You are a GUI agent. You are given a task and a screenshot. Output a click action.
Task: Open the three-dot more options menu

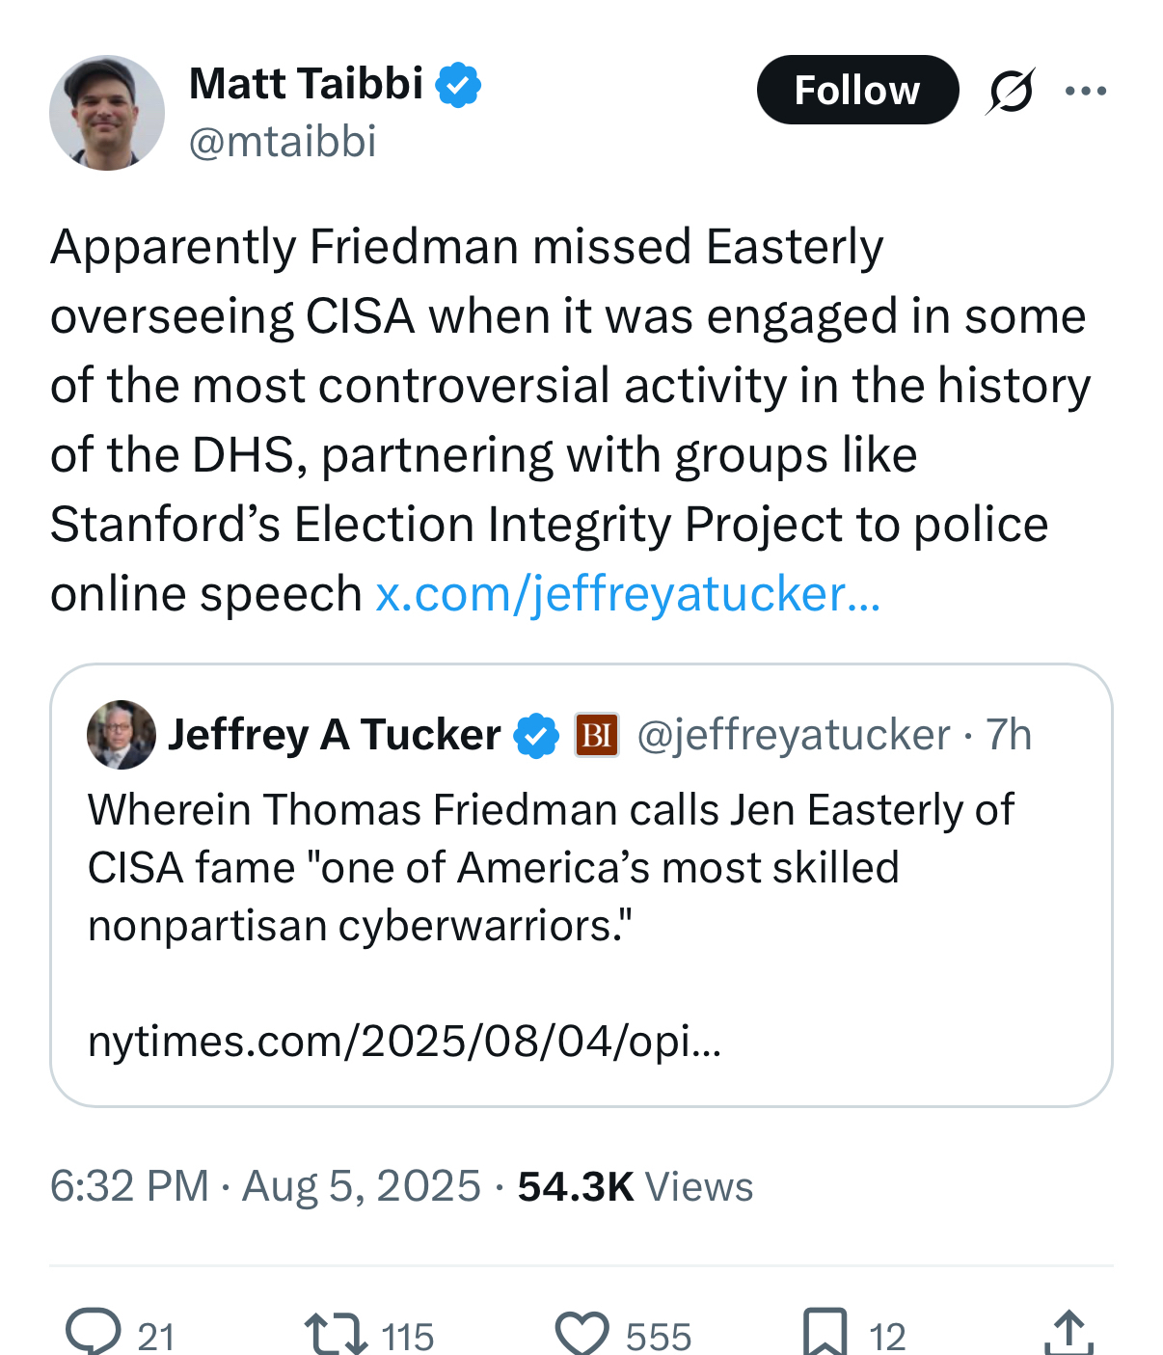pyautogui.click(x=1086, y=91)
